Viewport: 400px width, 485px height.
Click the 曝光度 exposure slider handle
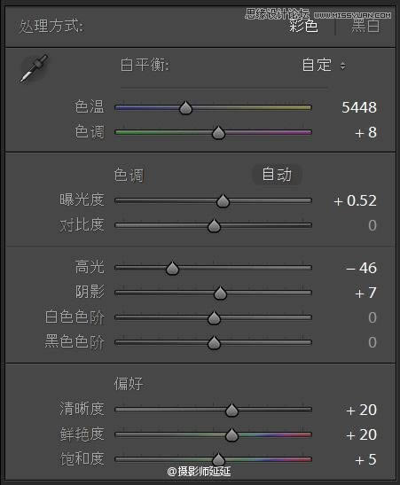click(x=223, y=200)
